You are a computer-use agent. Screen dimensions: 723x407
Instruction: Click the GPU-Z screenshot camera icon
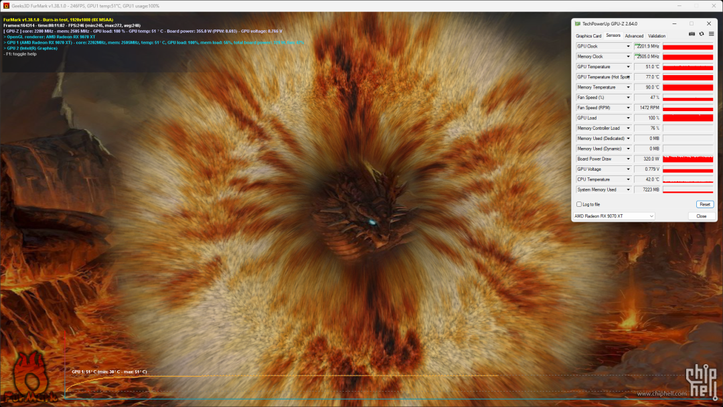(x=692, y=34)
